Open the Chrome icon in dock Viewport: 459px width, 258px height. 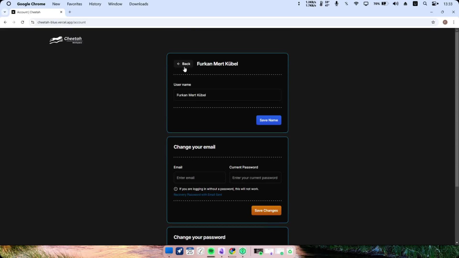point(232,251)
